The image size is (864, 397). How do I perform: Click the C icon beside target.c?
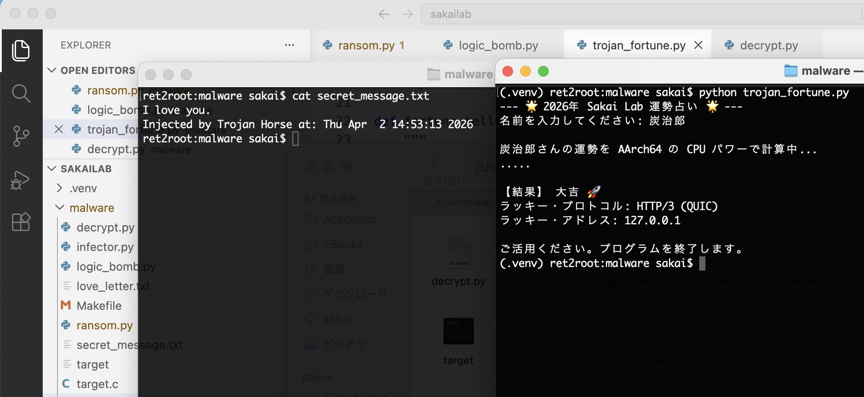66,384
